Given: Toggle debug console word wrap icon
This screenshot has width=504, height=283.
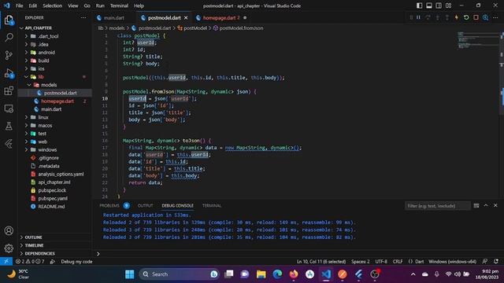Looking at the screenshot, I should pyautogui.click(x=476, y=206).
